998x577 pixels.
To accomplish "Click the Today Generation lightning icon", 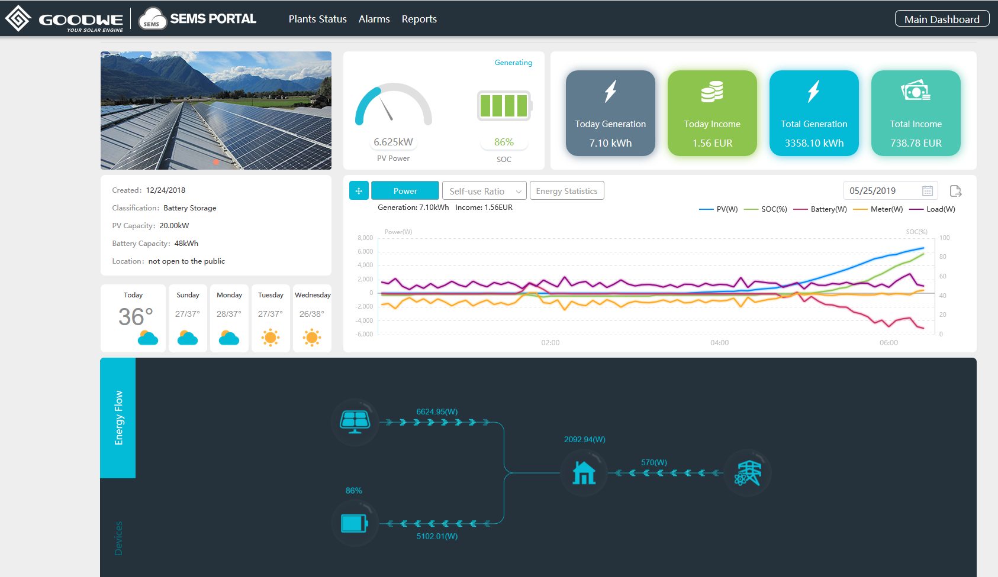I will coord(610,92).
